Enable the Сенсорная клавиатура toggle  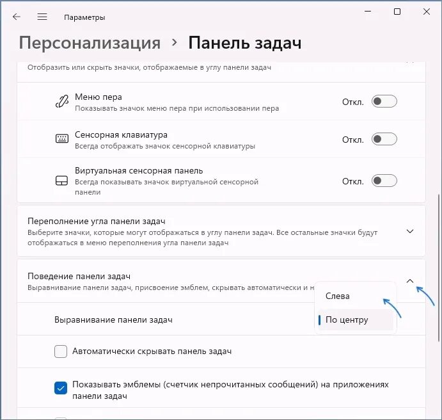[384, 139]
